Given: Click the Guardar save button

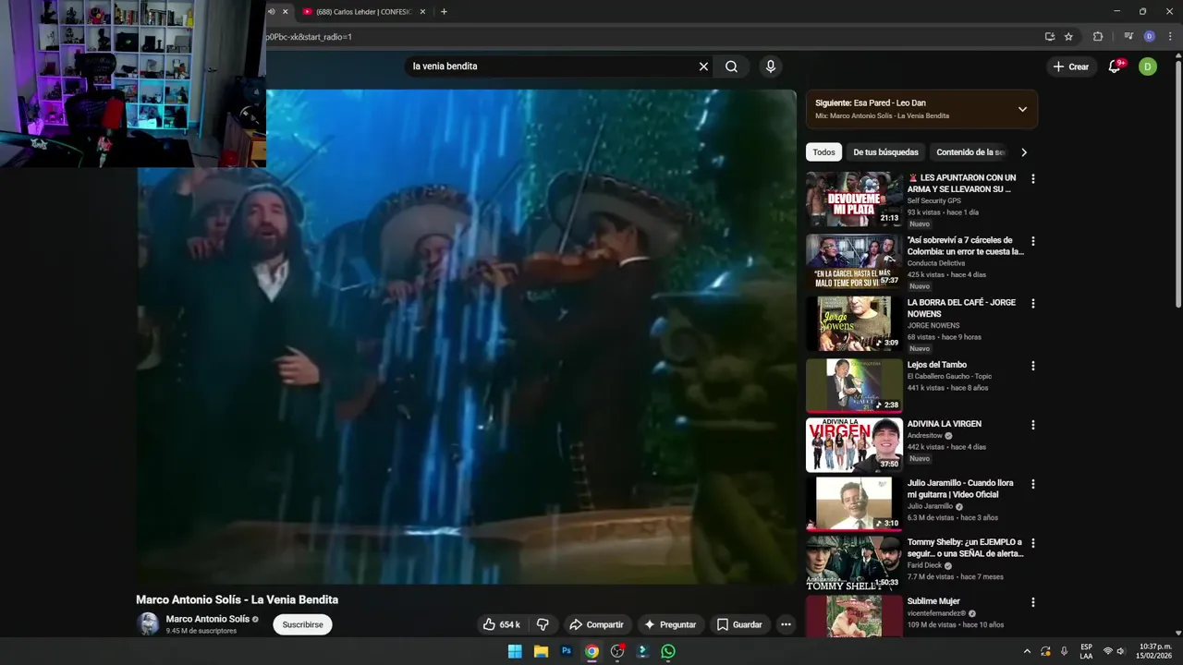Looking at the screenshot, I should point(739,624).
